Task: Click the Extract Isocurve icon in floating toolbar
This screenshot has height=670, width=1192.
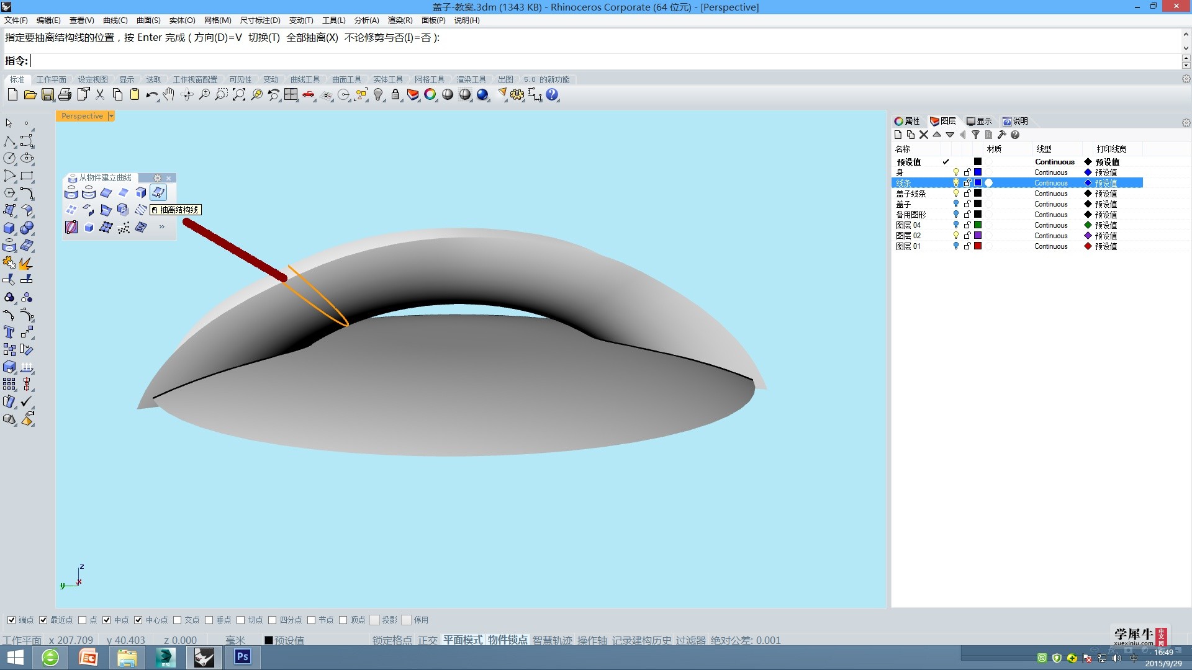Action: pos(158,193)
